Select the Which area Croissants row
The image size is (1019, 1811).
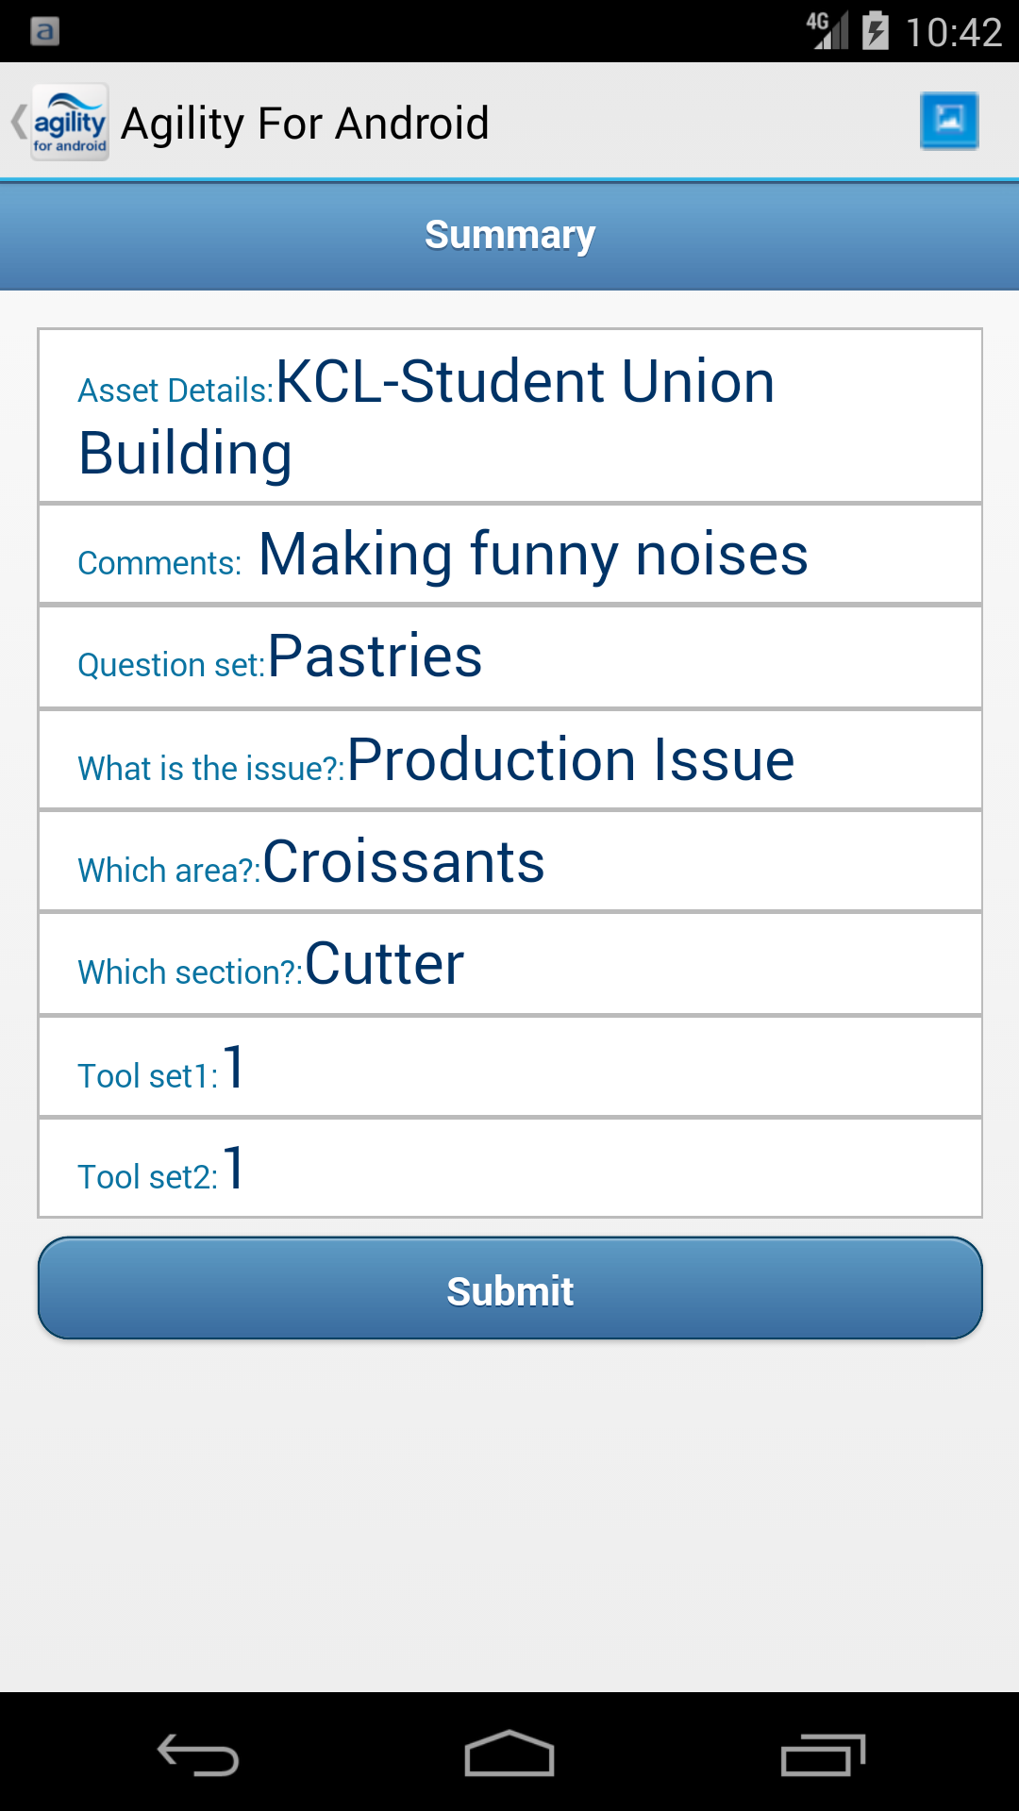(x=509, y=862)
